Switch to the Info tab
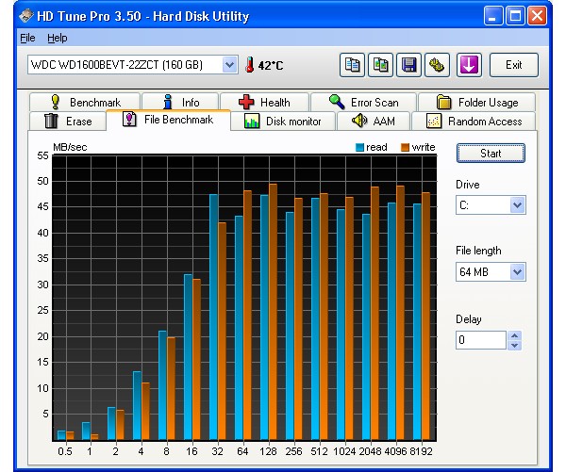The width and height of the screenshot is (566, 472). pyautogui.click(x=180, y=102)
